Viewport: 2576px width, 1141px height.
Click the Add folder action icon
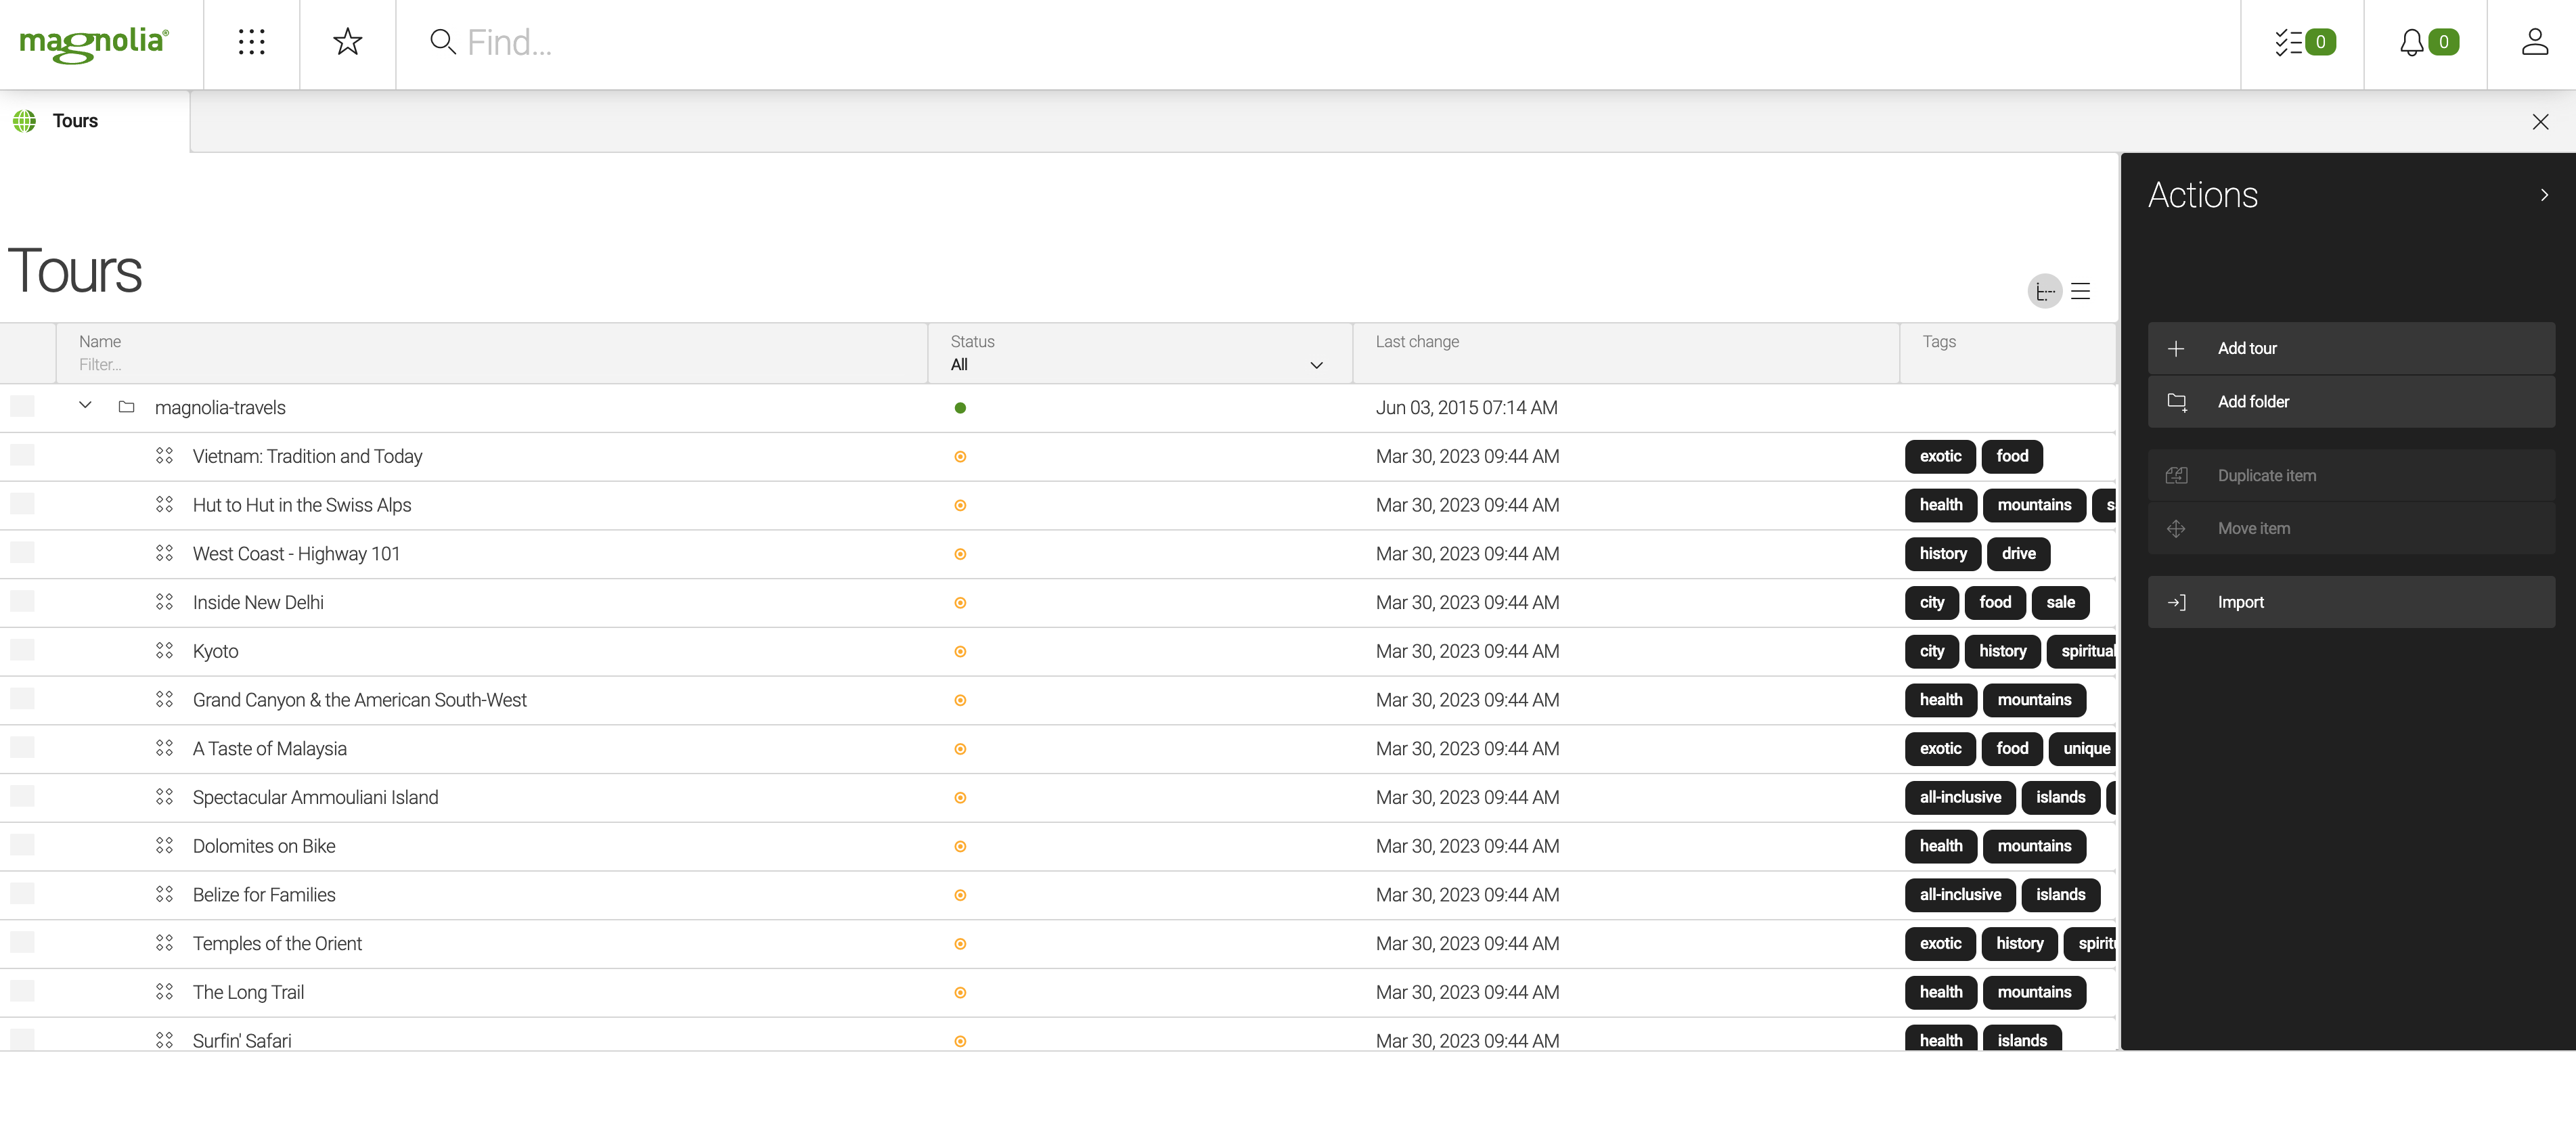point(2177,401)
